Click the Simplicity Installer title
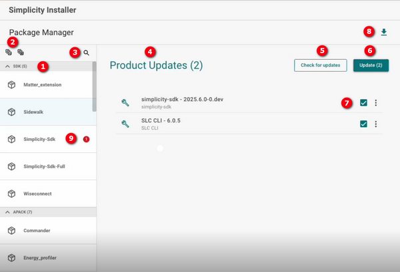 43,10
